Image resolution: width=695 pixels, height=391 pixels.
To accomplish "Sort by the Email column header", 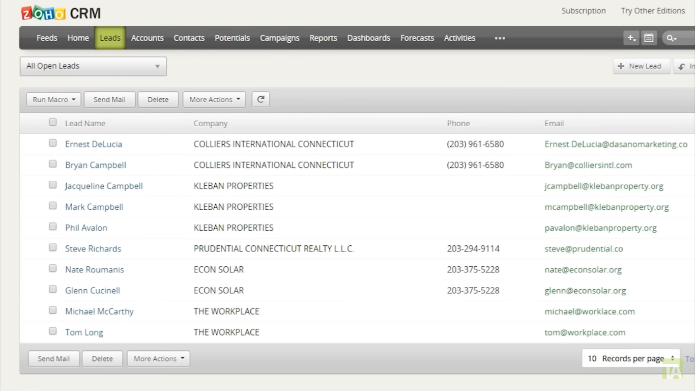I will coord(554,123).
